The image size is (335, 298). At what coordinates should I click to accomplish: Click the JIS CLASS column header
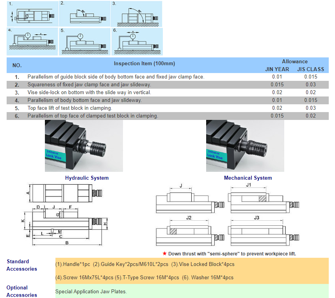[x=311, y=69]
